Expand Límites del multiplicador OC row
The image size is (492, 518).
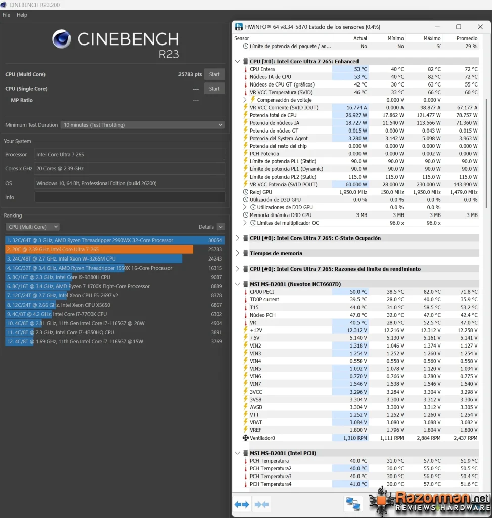coord(245,223)
